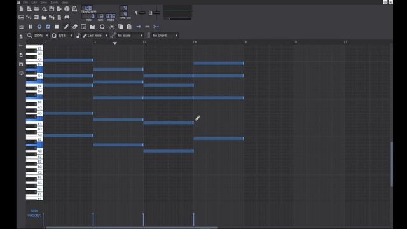Select the Select mode tool

pos(83,27)
